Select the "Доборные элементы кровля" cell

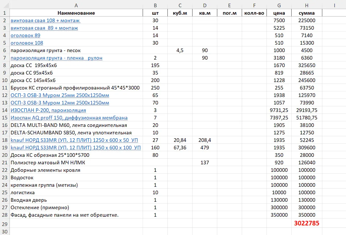coord(76,170)
